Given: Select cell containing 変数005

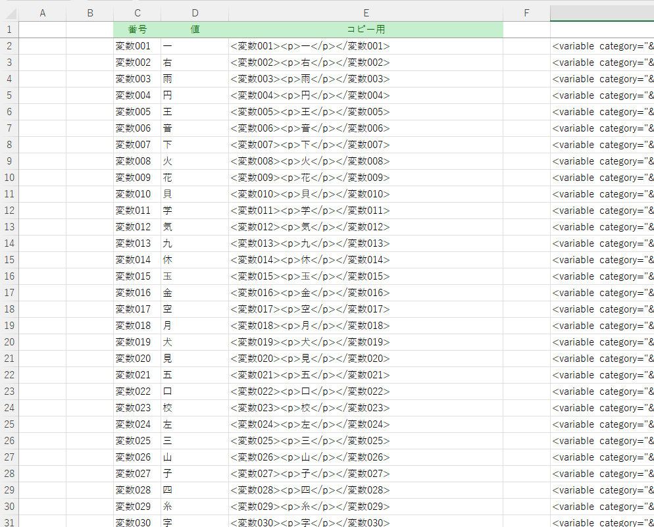Looking at the screenshot, I should (138, 112).
